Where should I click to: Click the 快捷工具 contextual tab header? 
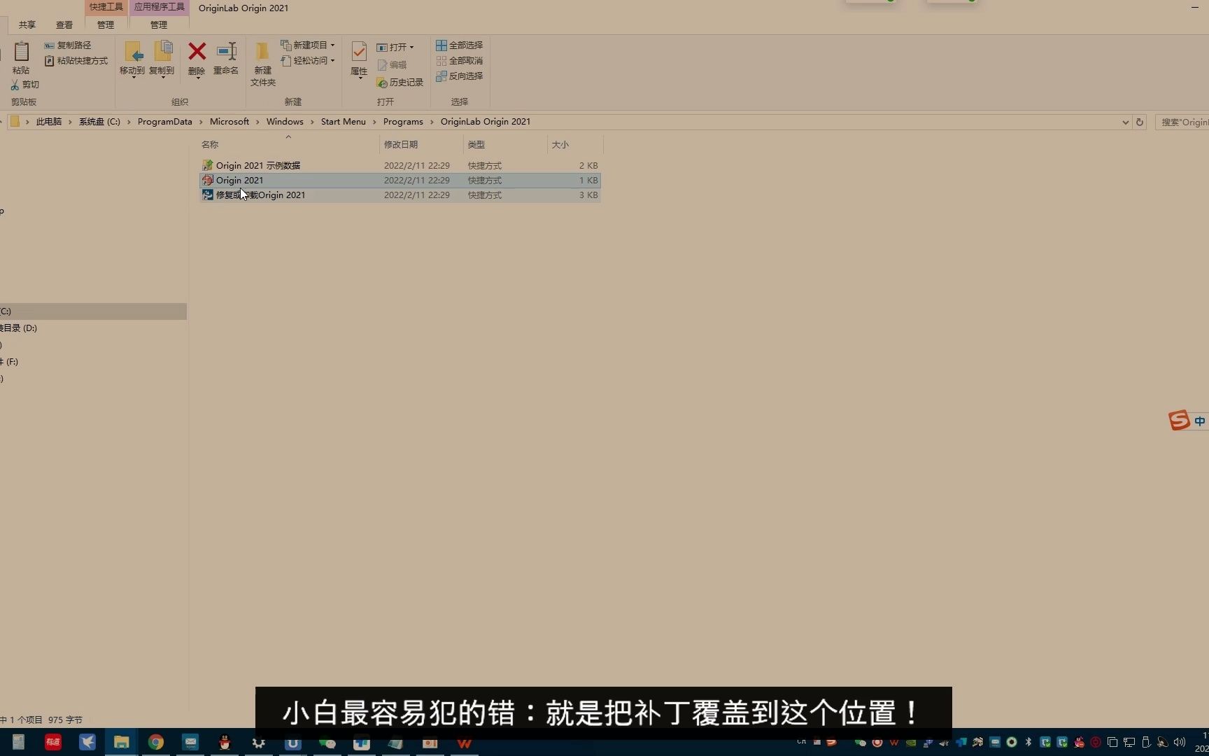(x=106, y=7)
